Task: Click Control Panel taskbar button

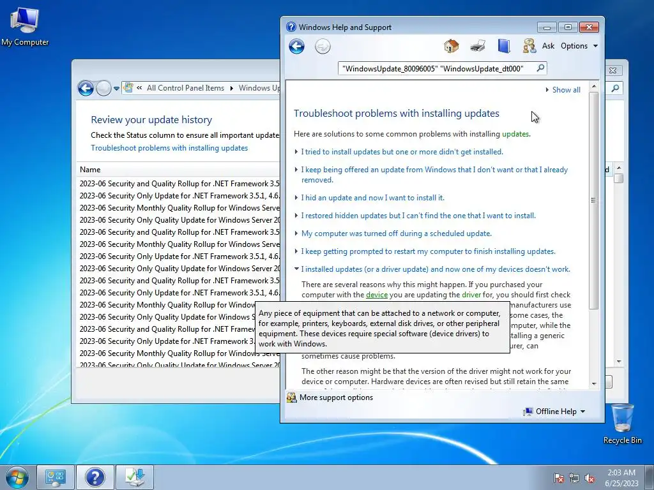Action: [56, 477]
